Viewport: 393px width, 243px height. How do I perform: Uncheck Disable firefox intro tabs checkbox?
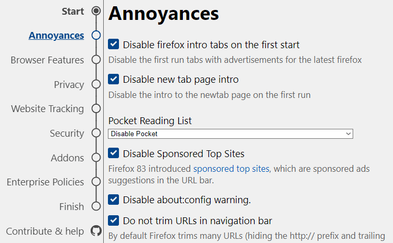(114, 44)
